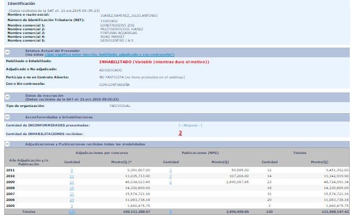Collapse the Inconformidades e Inhabilitaciones section
The width and height of the screenshot is (353, 215).
pos(7,117)
